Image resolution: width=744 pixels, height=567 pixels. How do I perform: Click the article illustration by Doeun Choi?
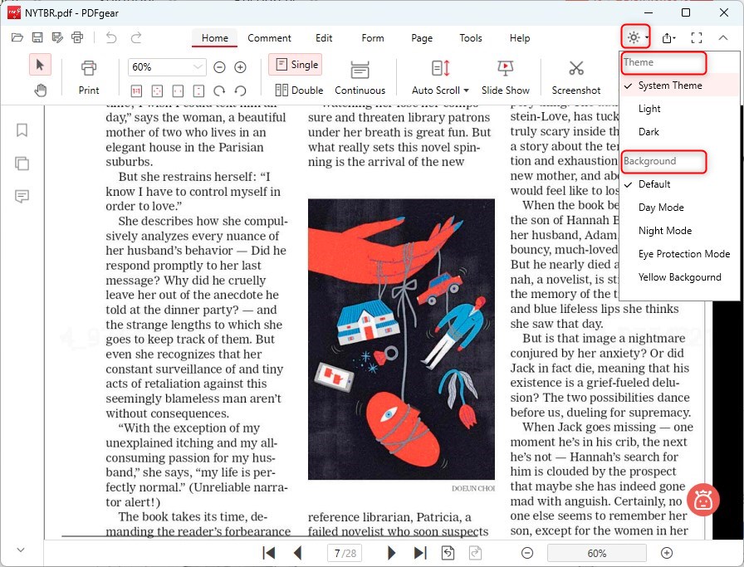tap(401, 340)
